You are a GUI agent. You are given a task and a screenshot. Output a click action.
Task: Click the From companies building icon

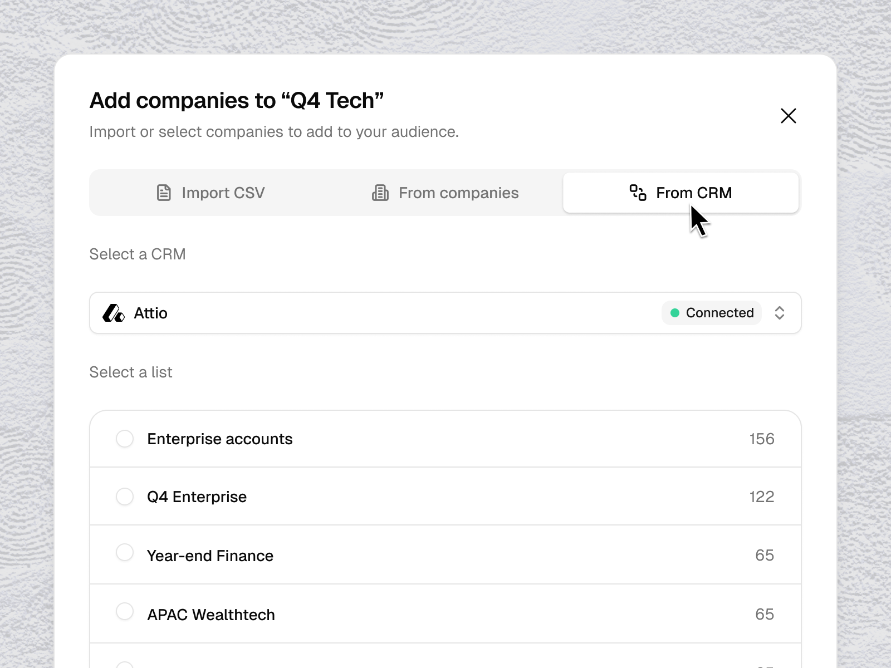point(380,193)
